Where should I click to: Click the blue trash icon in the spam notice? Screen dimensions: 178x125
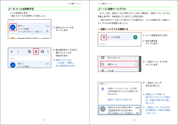coord(103,89)
